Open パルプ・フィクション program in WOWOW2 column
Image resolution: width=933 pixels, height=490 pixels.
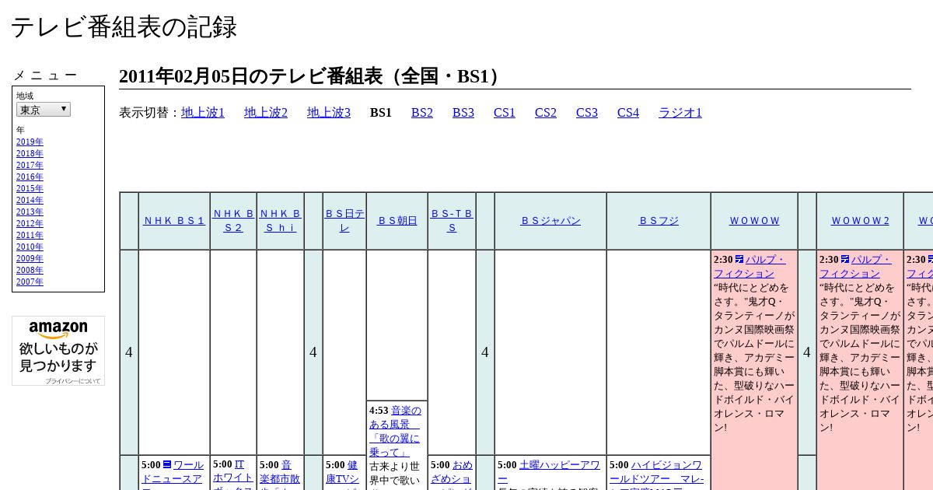pyautogui.click(x=855, y=267)
